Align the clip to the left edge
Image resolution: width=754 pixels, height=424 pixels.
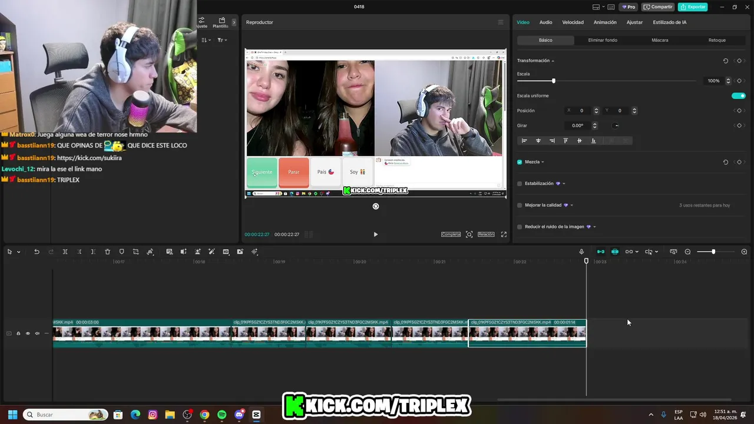tap(524, 141)
